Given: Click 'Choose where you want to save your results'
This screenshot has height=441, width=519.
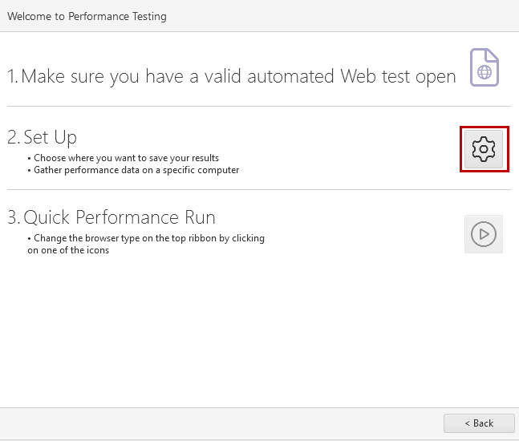Looking at the screenshot, I should coord(126,158).
